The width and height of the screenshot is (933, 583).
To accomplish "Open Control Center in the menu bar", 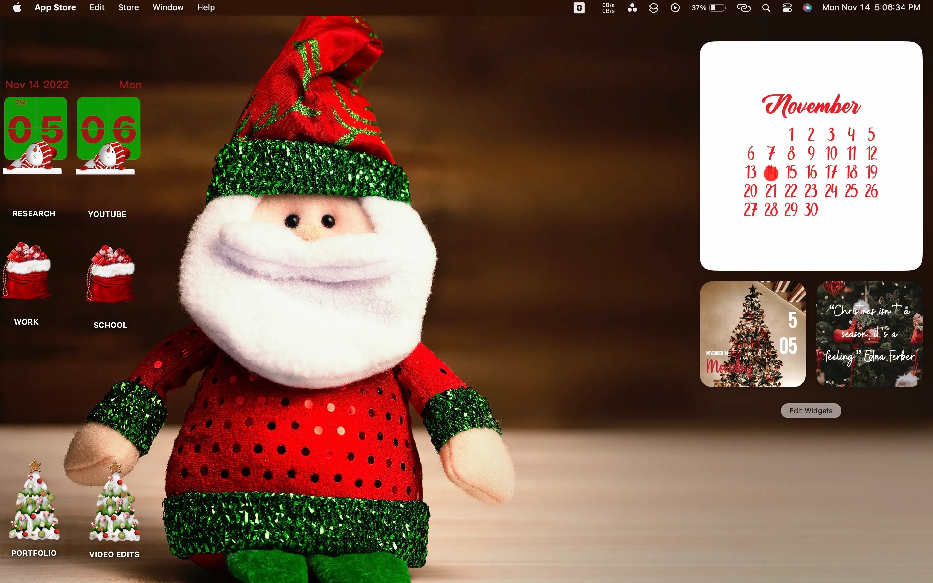I will [787, 7].
